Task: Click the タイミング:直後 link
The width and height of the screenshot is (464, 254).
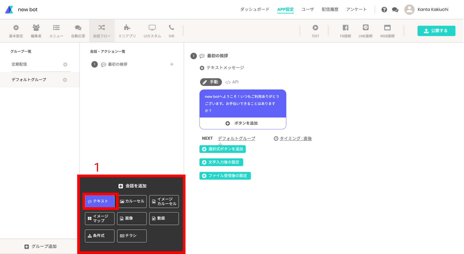Action: 296,138
